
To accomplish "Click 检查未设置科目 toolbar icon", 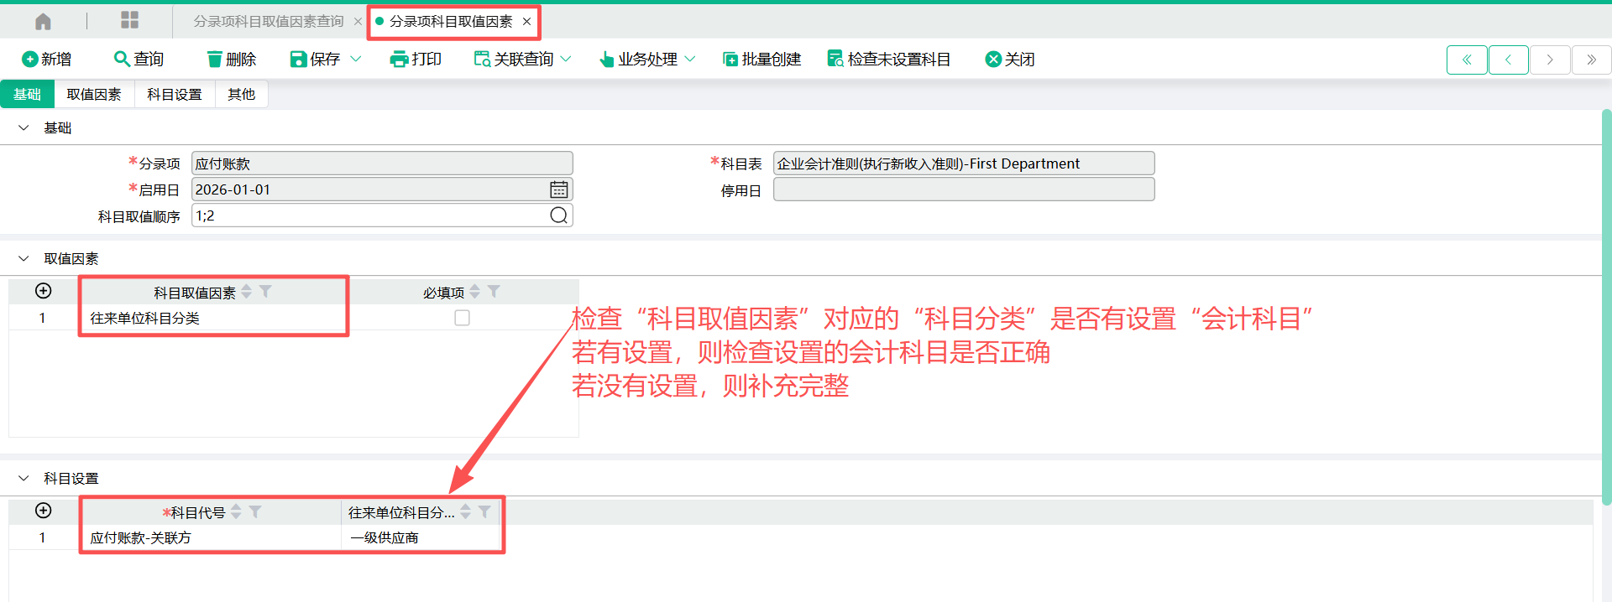I will tap(835, 59).
